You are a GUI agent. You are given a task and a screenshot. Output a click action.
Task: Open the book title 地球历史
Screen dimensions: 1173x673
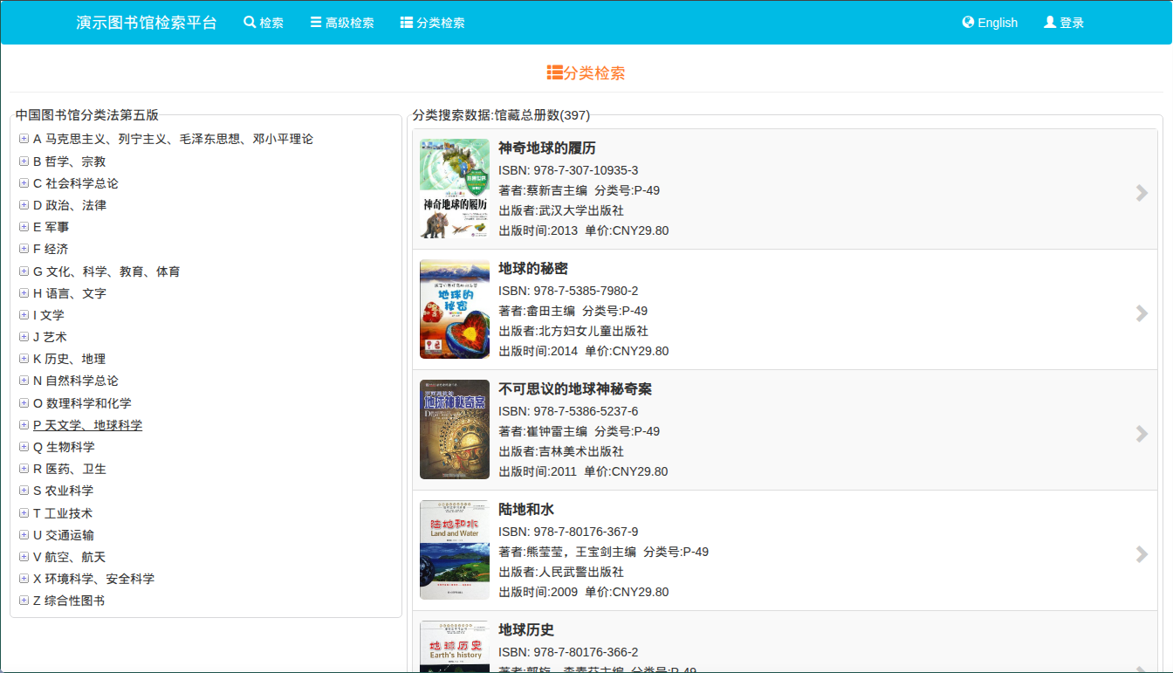pos(526,629)
